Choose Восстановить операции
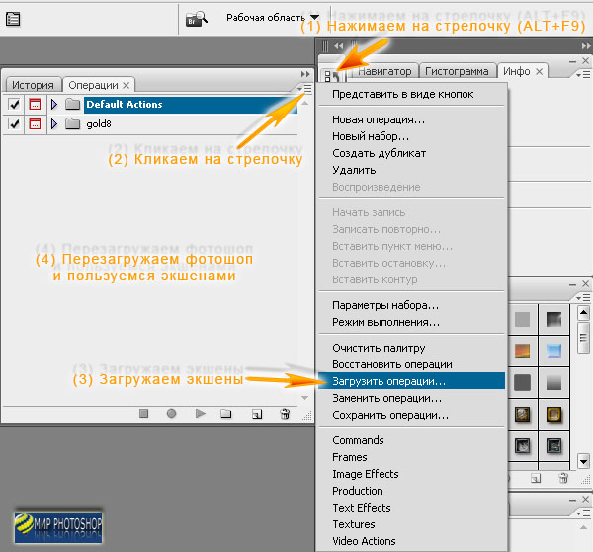 pyautogui.click(x=411, y=364)
